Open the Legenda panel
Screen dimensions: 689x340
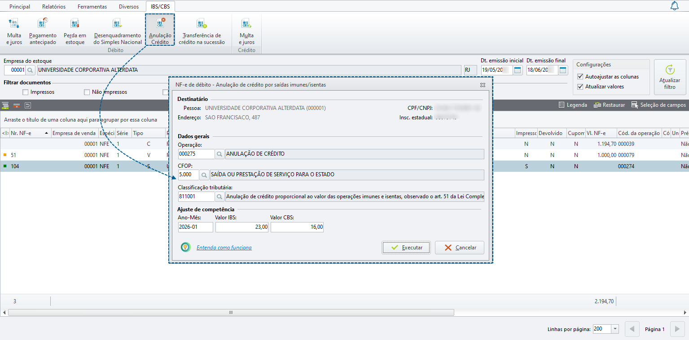[x=573, y=105]
